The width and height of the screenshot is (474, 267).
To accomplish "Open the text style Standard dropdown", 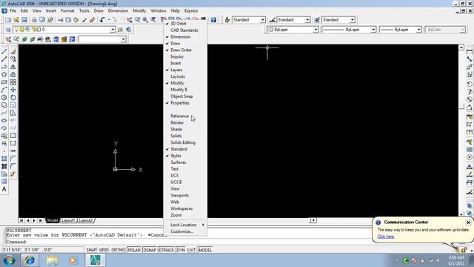I will pyautogui.click(x=263, y=20).
